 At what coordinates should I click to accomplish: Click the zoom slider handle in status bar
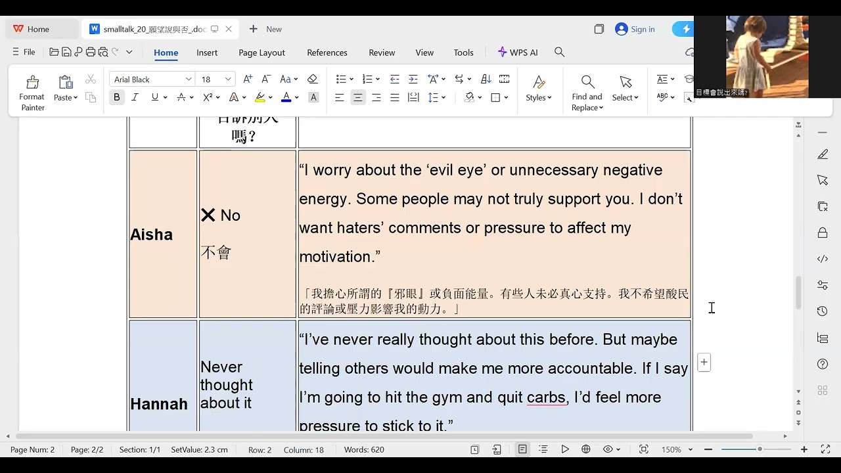(760, 449)
